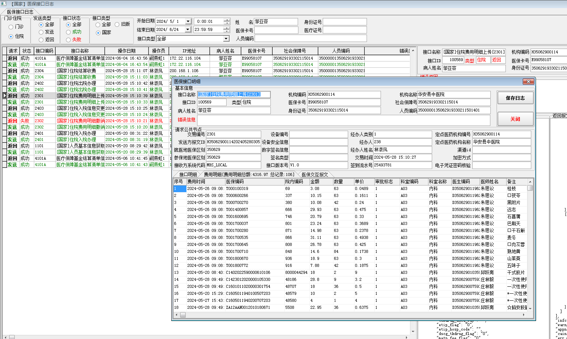Choose 失败 under 接口状态
This screenshot has width=567, height=339.
69,40
